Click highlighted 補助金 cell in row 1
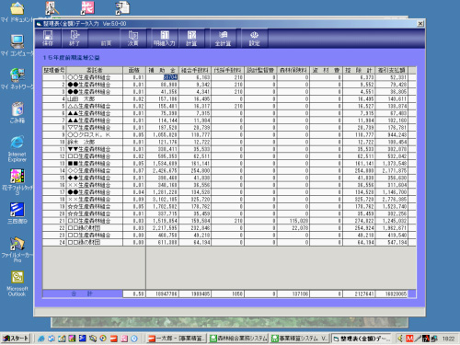 point(162,77)
